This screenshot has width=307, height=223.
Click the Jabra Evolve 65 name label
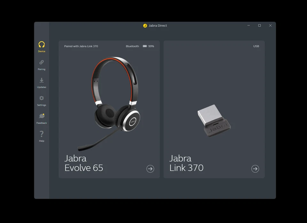click(84, 163)
